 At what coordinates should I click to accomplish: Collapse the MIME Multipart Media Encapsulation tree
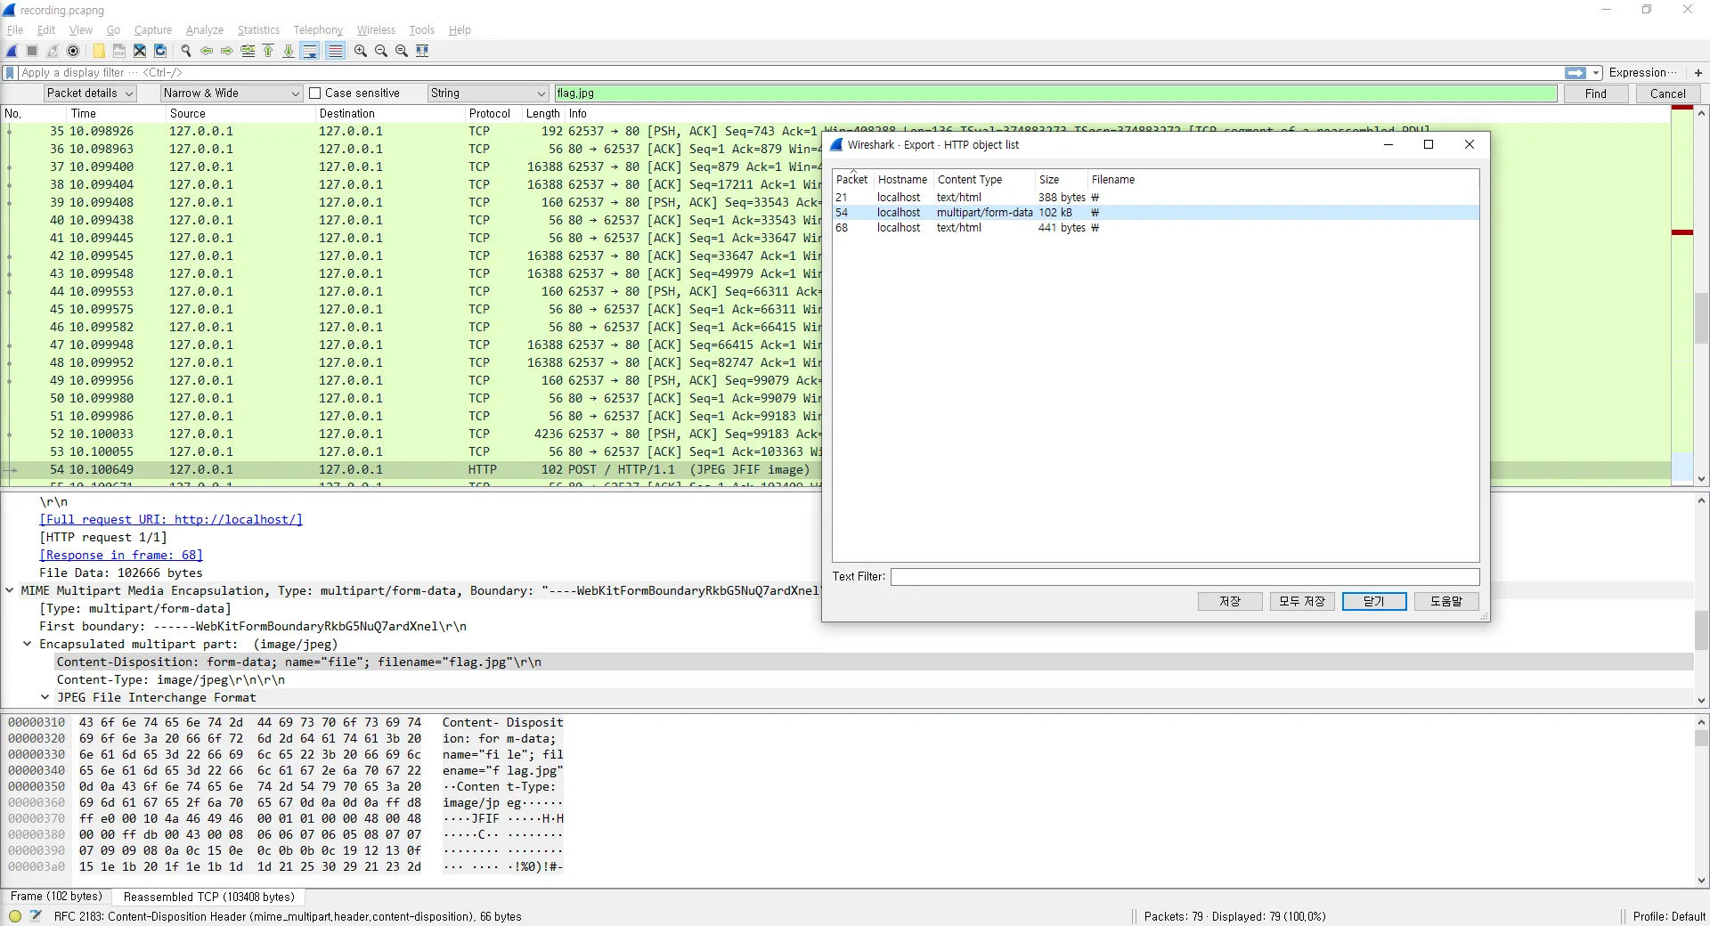coord(10,590)
